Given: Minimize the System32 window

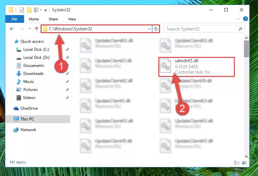Looking at the screenshot, I should [211, 10].
